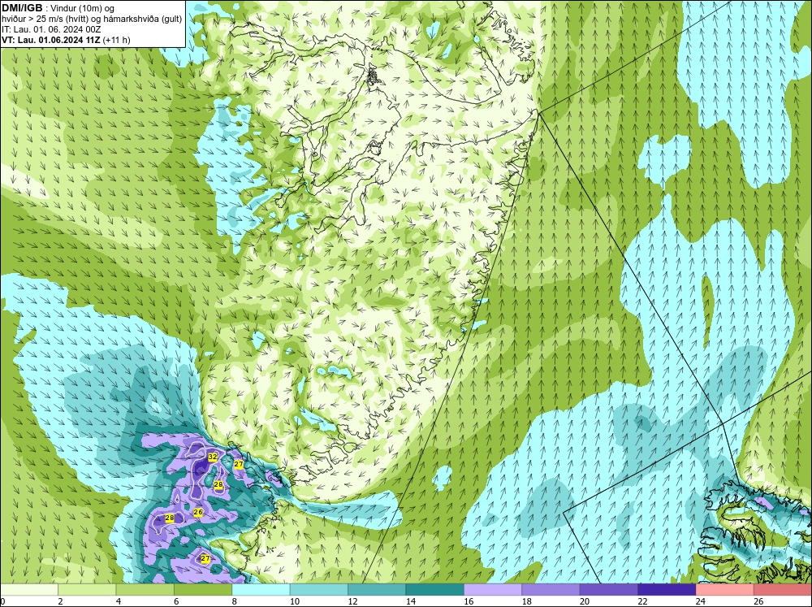This screenshot has width=812, height=607.
Task: Click the yellow 26 maximum gust label
Action: (x=198, y=512)
